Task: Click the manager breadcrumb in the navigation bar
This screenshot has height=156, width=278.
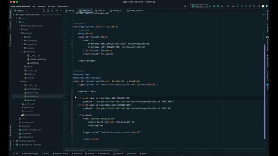Action: click(x=41, y=6)
